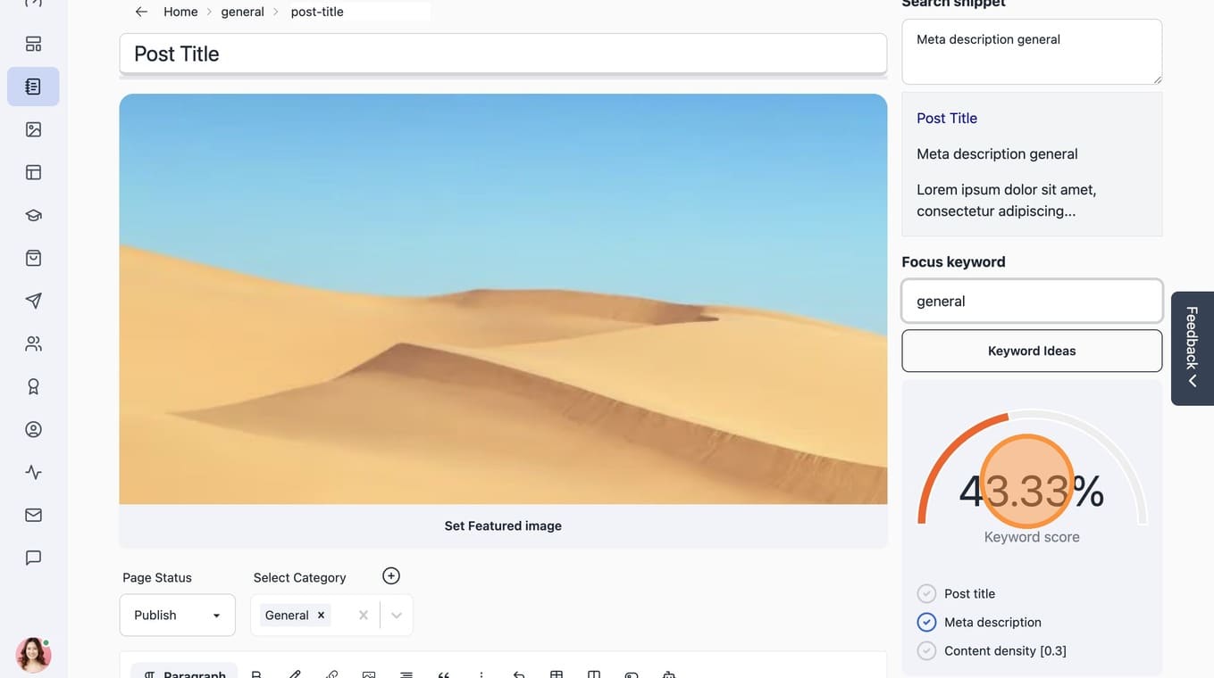Open the mail envelope icon in sidebar
This screenshot has width=1214, height=678.
click(x=33, y=515)
